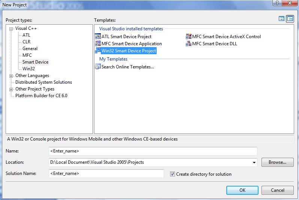Click the Browse button
Viewport: 299px width, 200px height.
click(x=277, y=162)
